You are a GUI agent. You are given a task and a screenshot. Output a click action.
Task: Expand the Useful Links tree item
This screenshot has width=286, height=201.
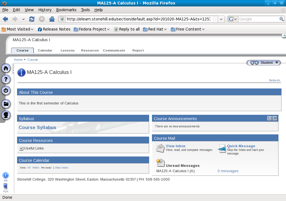(21, 149)
